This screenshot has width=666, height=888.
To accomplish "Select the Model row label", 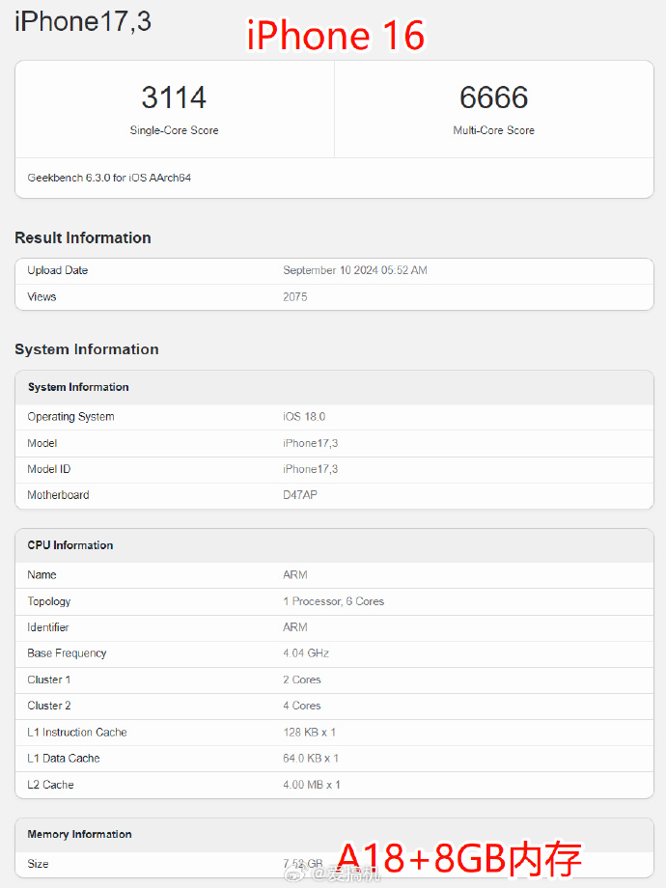I will tap(42, 443).
